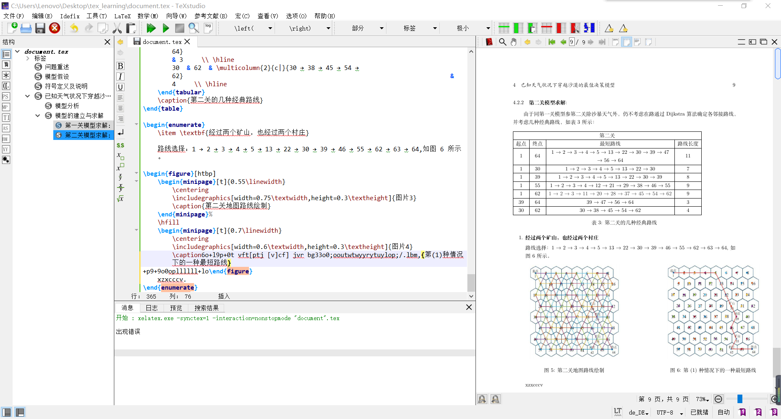This screenshot has width=781, height=419.
Task: Go to first PDF page
Action: [x=552, y=42]
